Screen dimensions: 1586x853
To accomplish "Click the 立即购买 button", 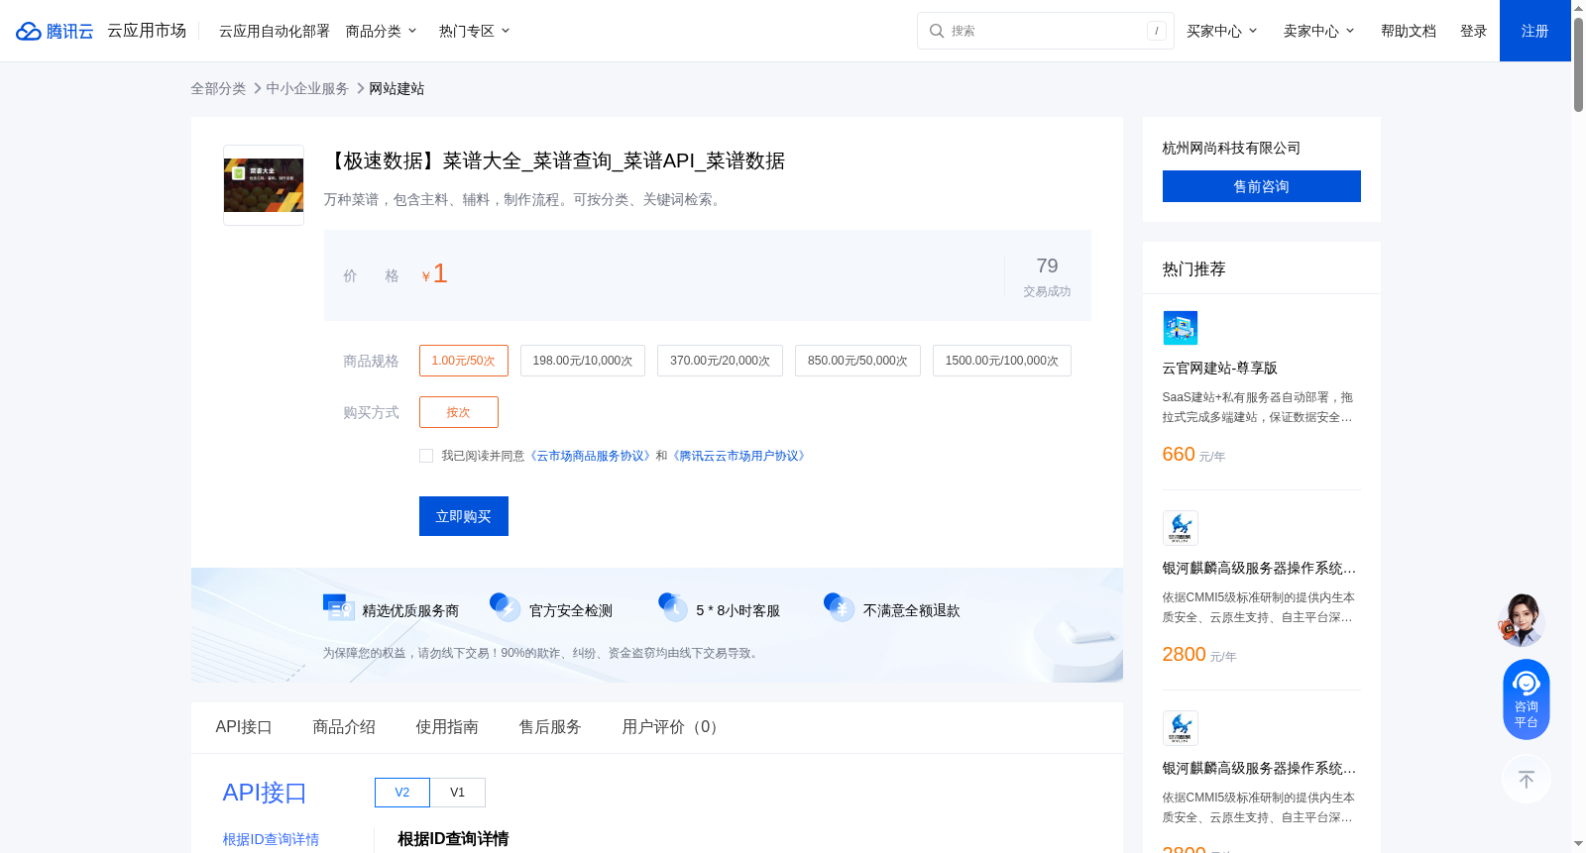I will click(464, 516).
